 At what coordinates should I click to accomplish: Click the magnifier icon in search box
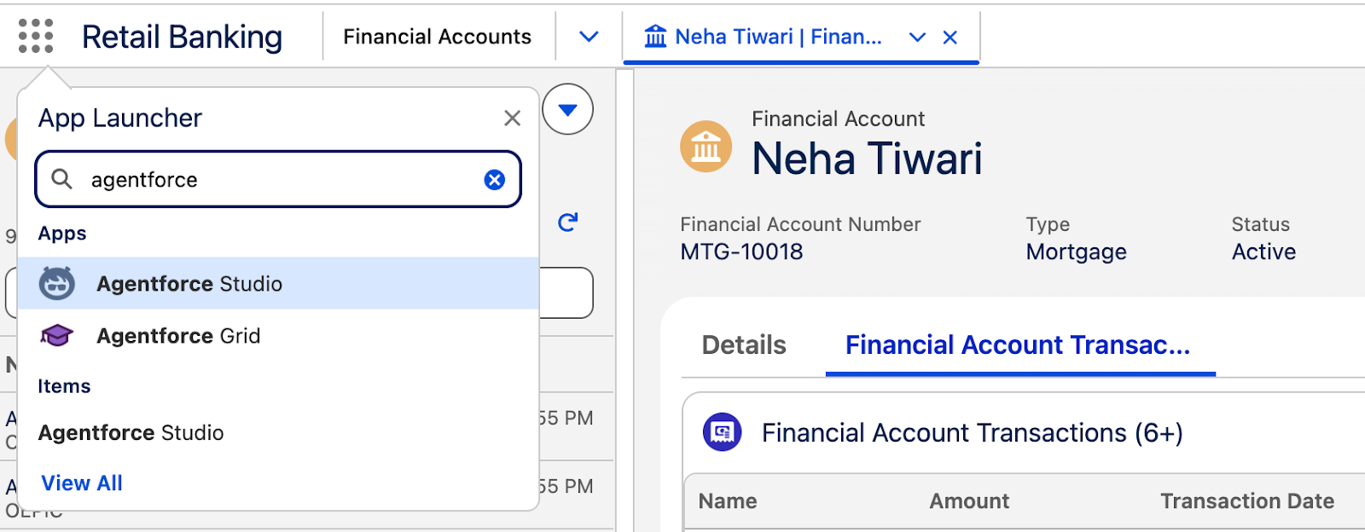tap(62, 179)
